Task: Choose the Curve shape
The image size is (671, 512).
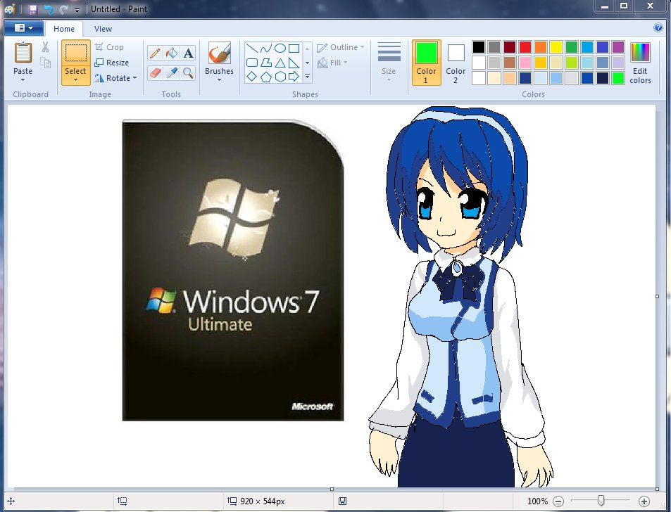Action: [265, 49]
